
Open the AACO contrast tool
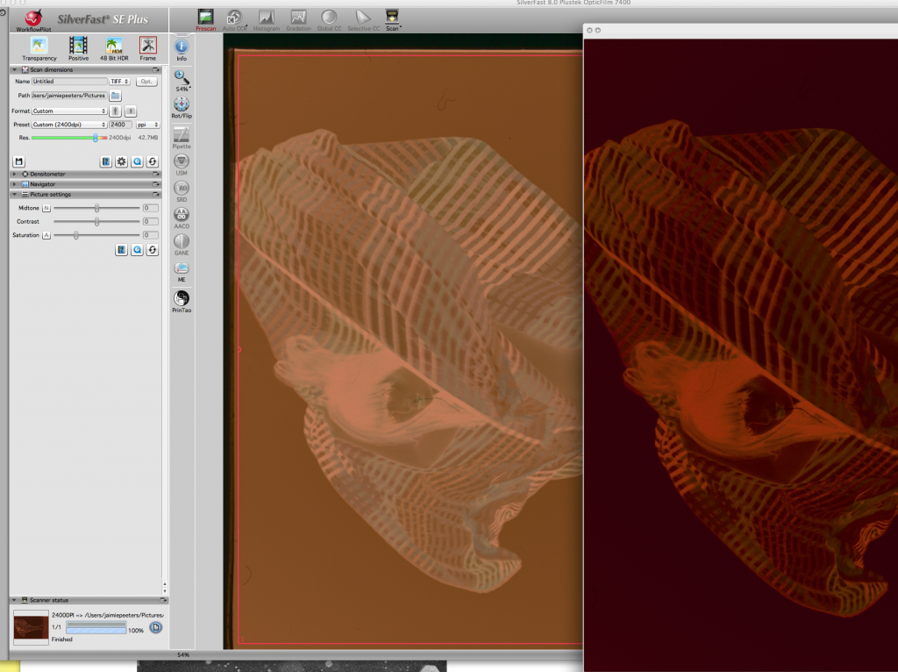[x=182, y=218]
